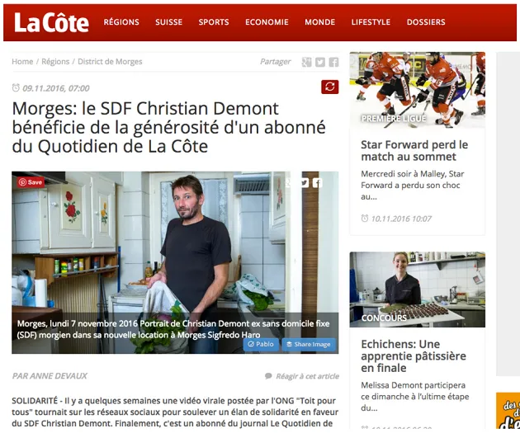This screenshot has width=520, height=433.
Task: Share article via Google Plus icon
Action: point(306,62)
